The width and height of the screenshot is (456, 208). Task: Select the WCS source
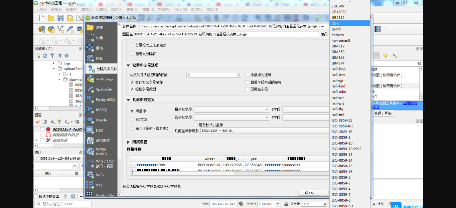101,175
